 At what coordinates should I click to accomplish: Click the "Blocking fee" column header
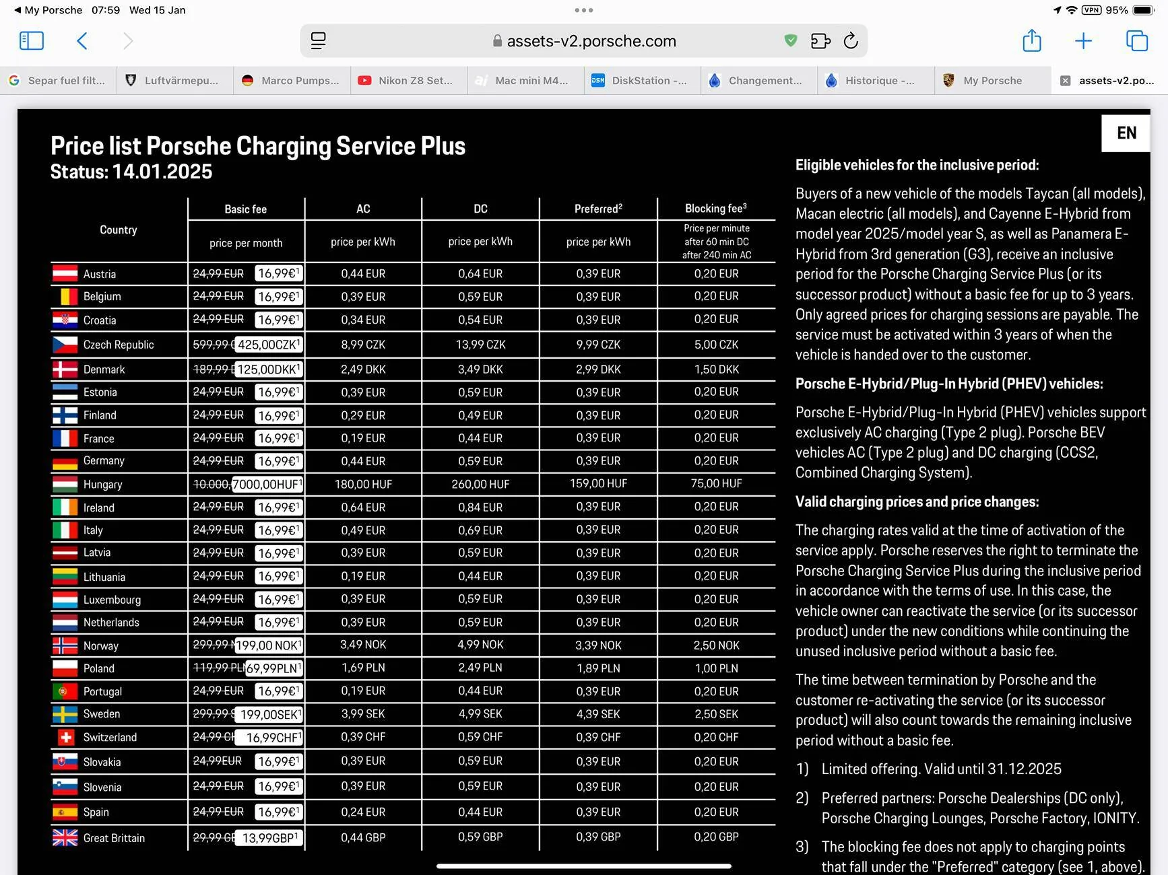(x=716, y=209)
